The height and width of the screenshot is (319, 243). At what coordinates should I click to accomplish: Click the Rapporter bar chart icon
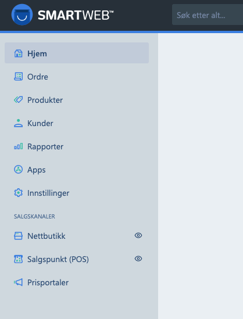[x=19, y=146]
